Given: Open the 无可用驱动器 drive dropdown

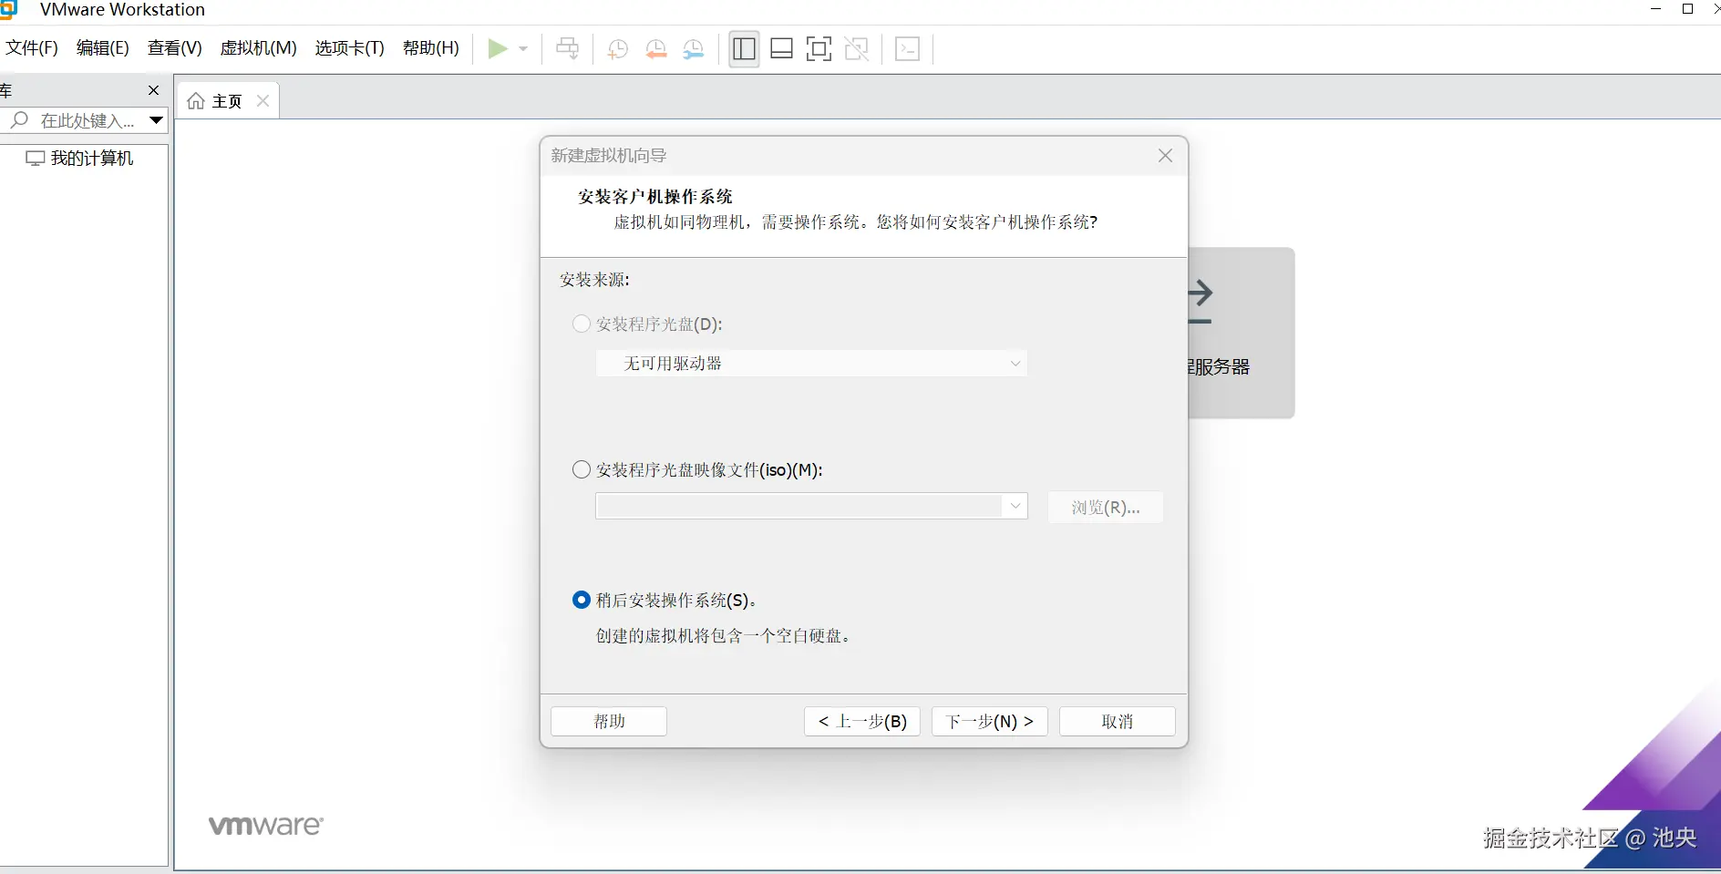Looking at the screenshot, I should click(1014, 363).
